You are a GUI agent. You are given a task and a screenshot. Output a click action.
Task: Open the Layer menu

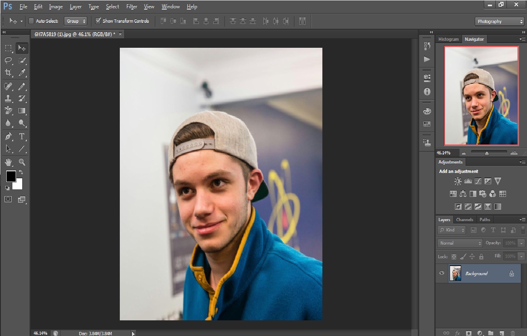[x=76, y=7]
